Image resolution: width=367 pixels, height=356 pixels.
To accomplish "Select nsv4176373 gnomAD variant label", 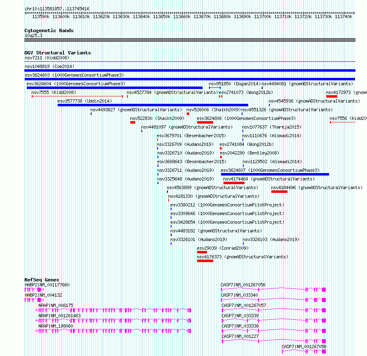I will [242, 257].
